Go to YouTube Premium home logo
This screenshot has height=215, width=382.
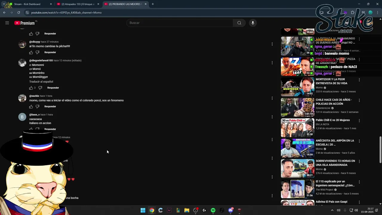click(x=24, y=23)
